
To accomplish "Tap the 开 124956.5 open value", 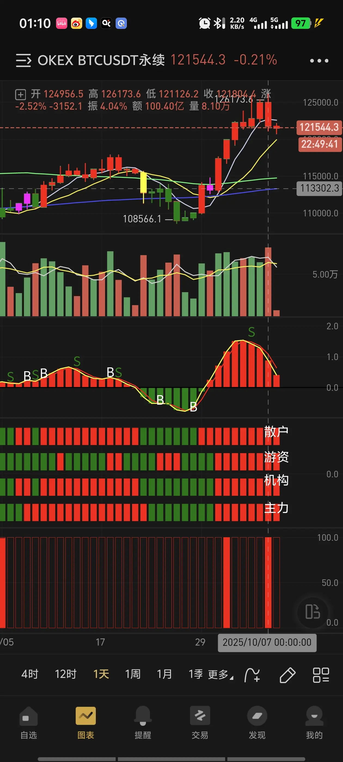I will 57,94.
